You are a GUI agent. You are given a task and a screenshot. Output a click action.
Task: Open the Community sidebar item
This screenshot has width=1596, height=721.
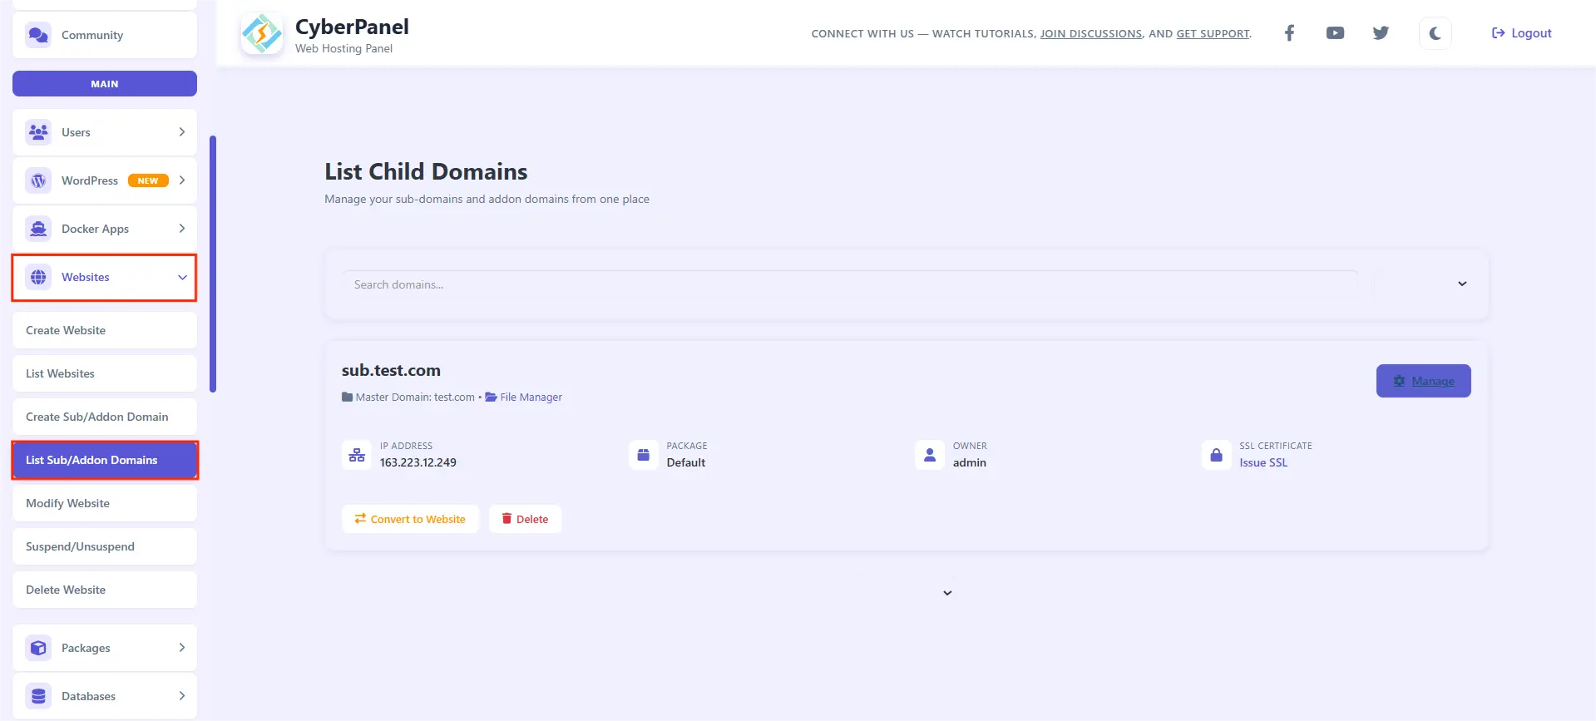[x=105, y=35]
